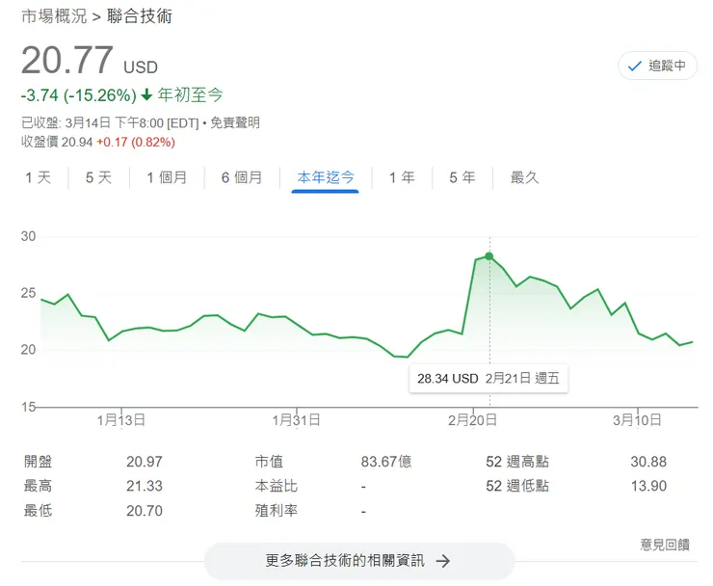Toggle the 追蹤中 follow button
The width and height of the screenshot is (713, 586).
[x=657, y=66]
